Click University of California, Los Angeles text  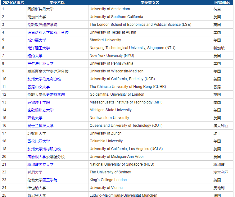(x=126, y=149)
